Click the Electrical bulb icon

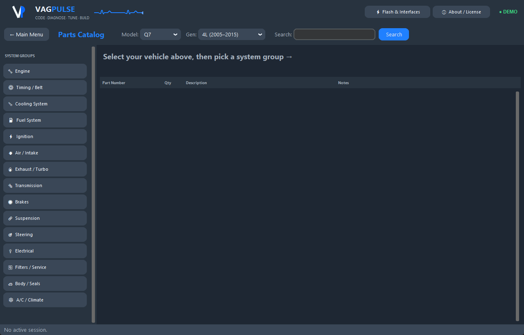[x=10, y=251]
